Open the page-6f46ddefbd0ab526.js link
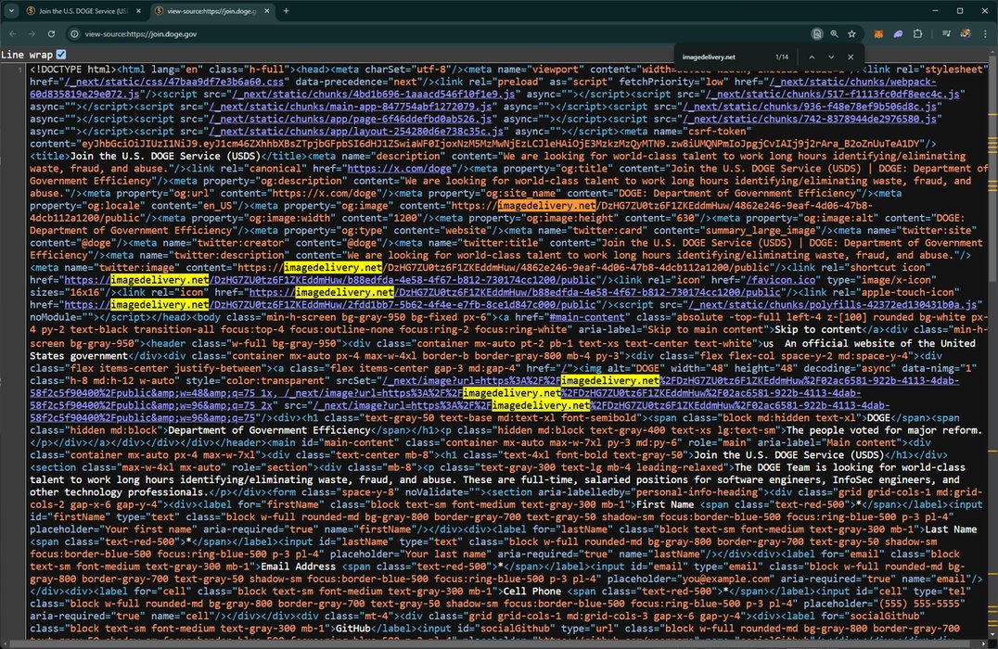Screen dimensions: 998x649 point(350,119)
